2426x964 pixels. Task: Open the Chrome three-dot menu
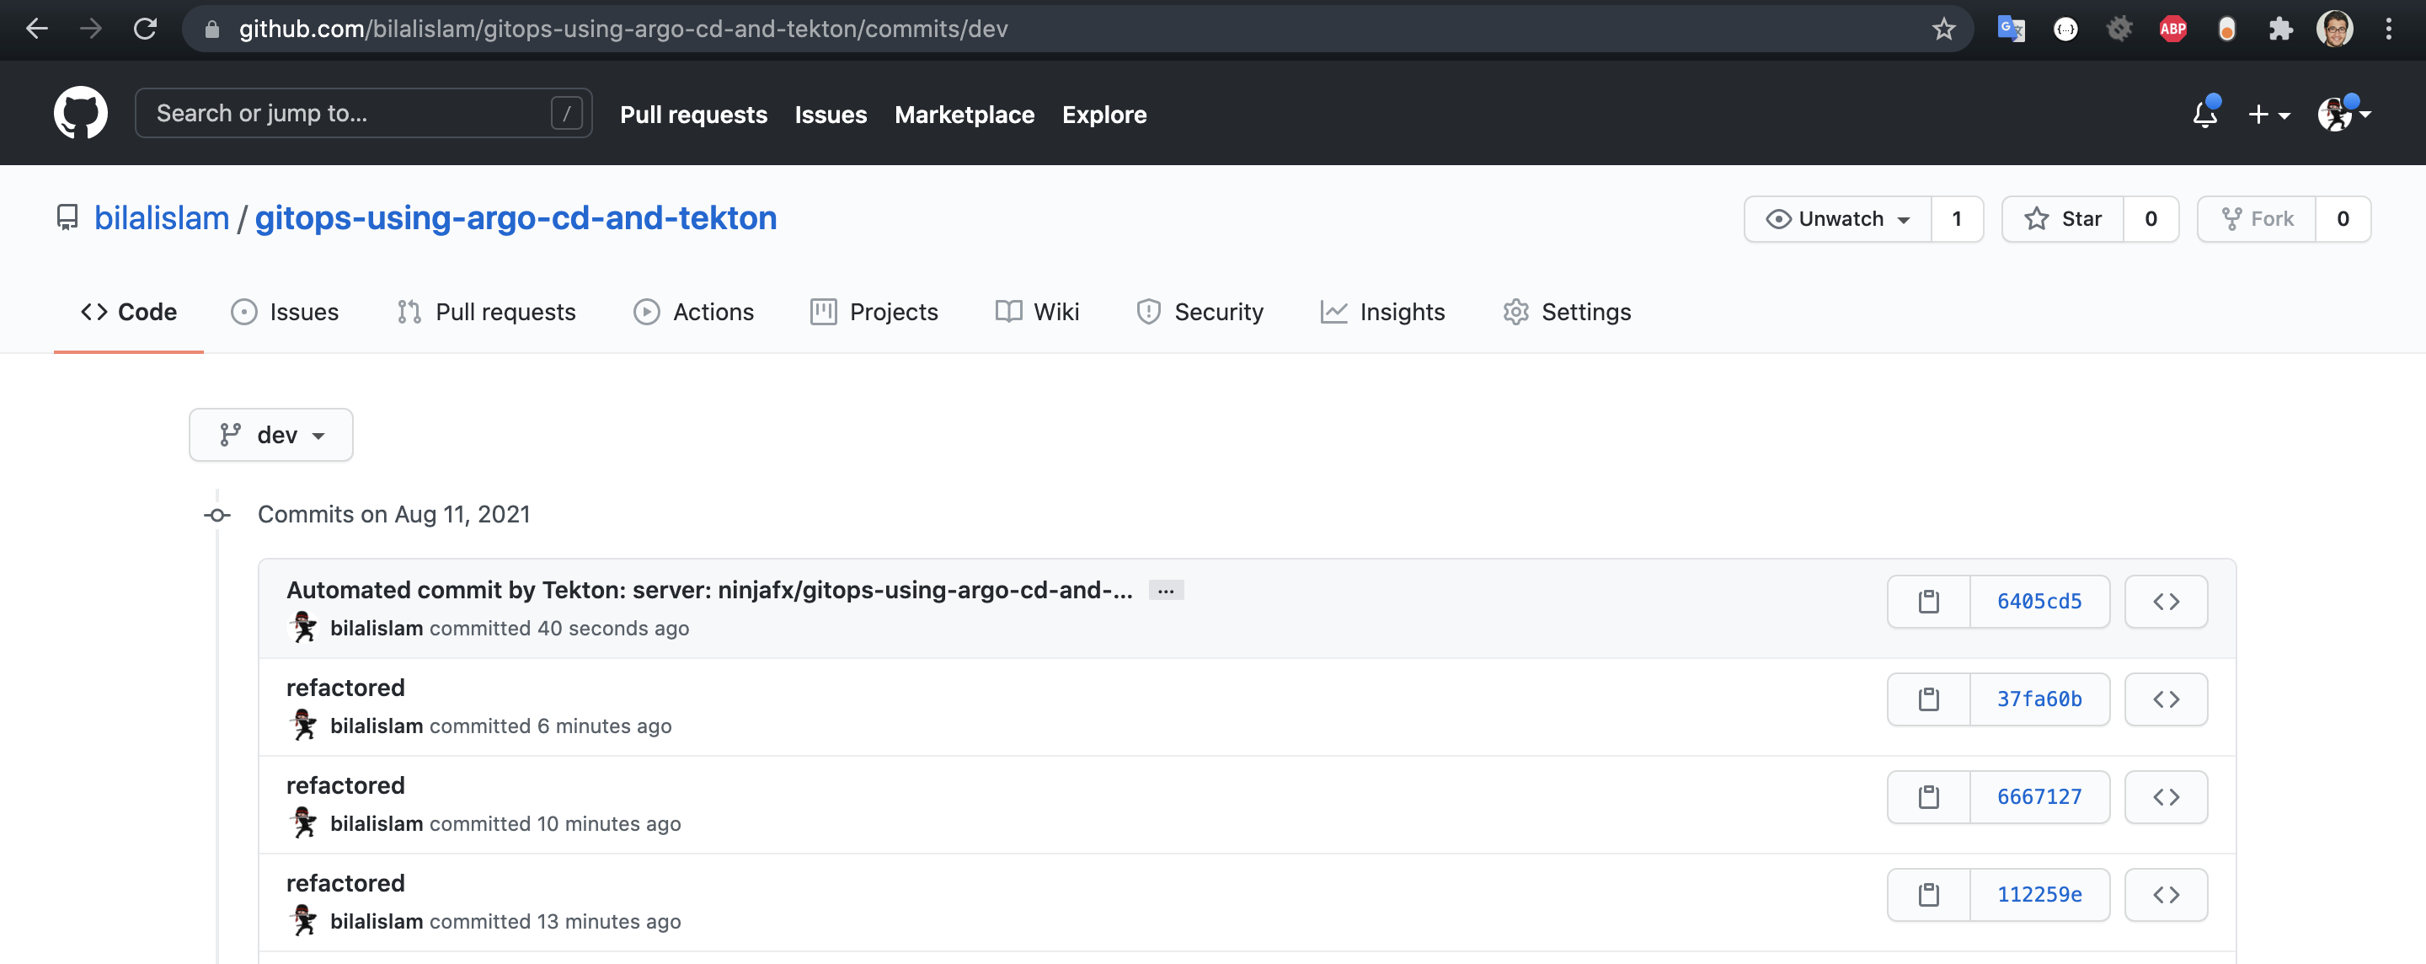[x=2388, y=29]
